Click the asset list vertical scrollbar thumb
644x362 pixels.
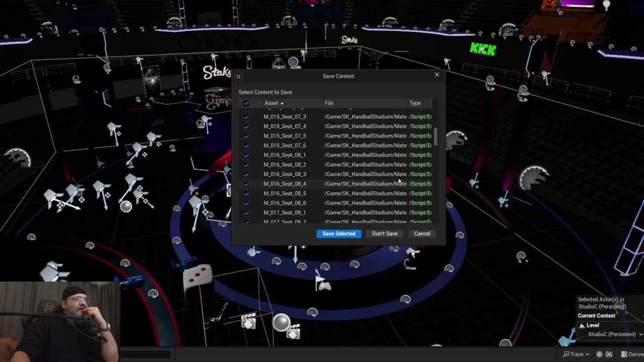(x=436, y=136)
